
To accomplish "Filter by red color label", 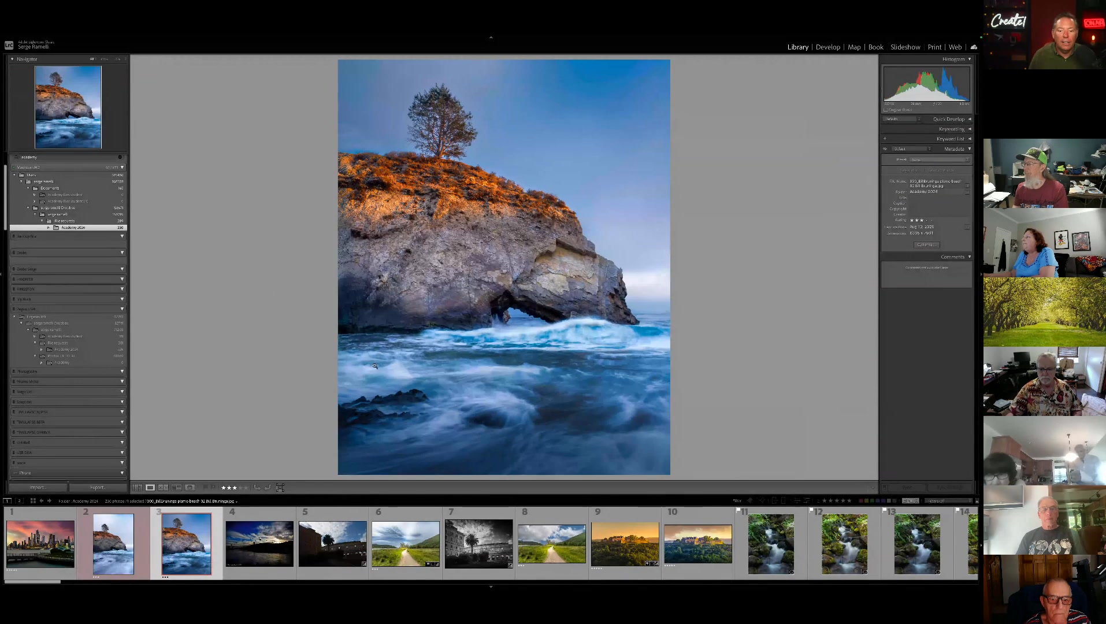I will click(x=861, y=500).
